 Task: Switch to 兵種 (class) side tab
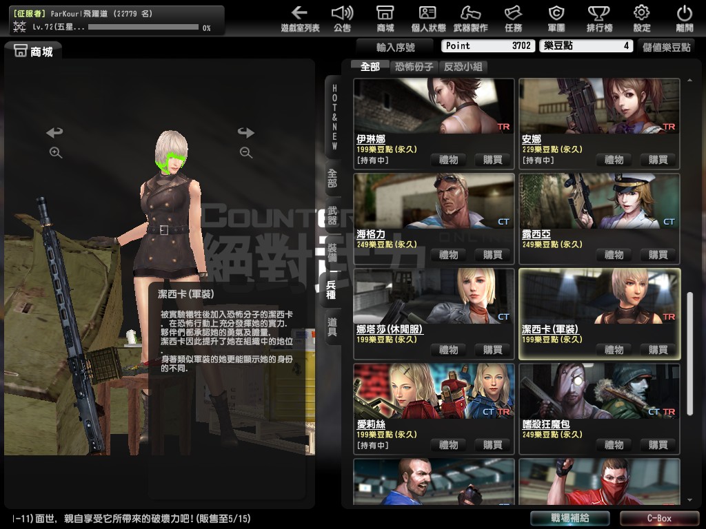[x=332, y=290]
